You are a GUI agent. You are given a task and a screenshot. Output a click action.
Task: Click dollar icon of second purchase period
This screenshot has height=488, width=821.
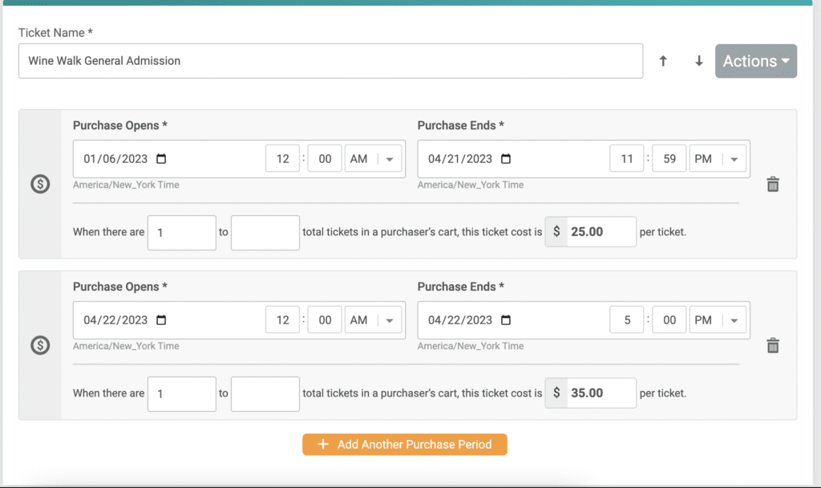coord(40,345)
